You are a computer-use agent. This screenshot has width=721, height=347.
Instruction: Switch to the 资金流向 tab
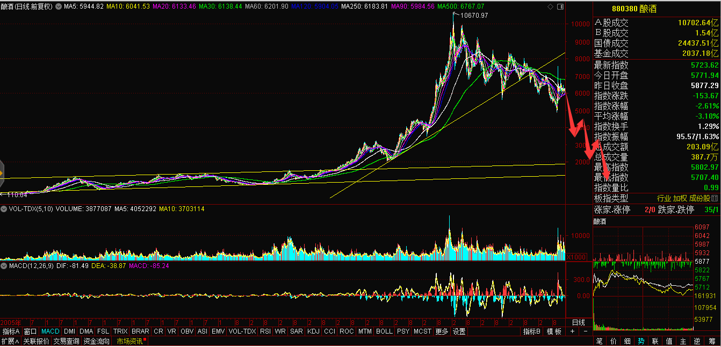click(96, 341)
